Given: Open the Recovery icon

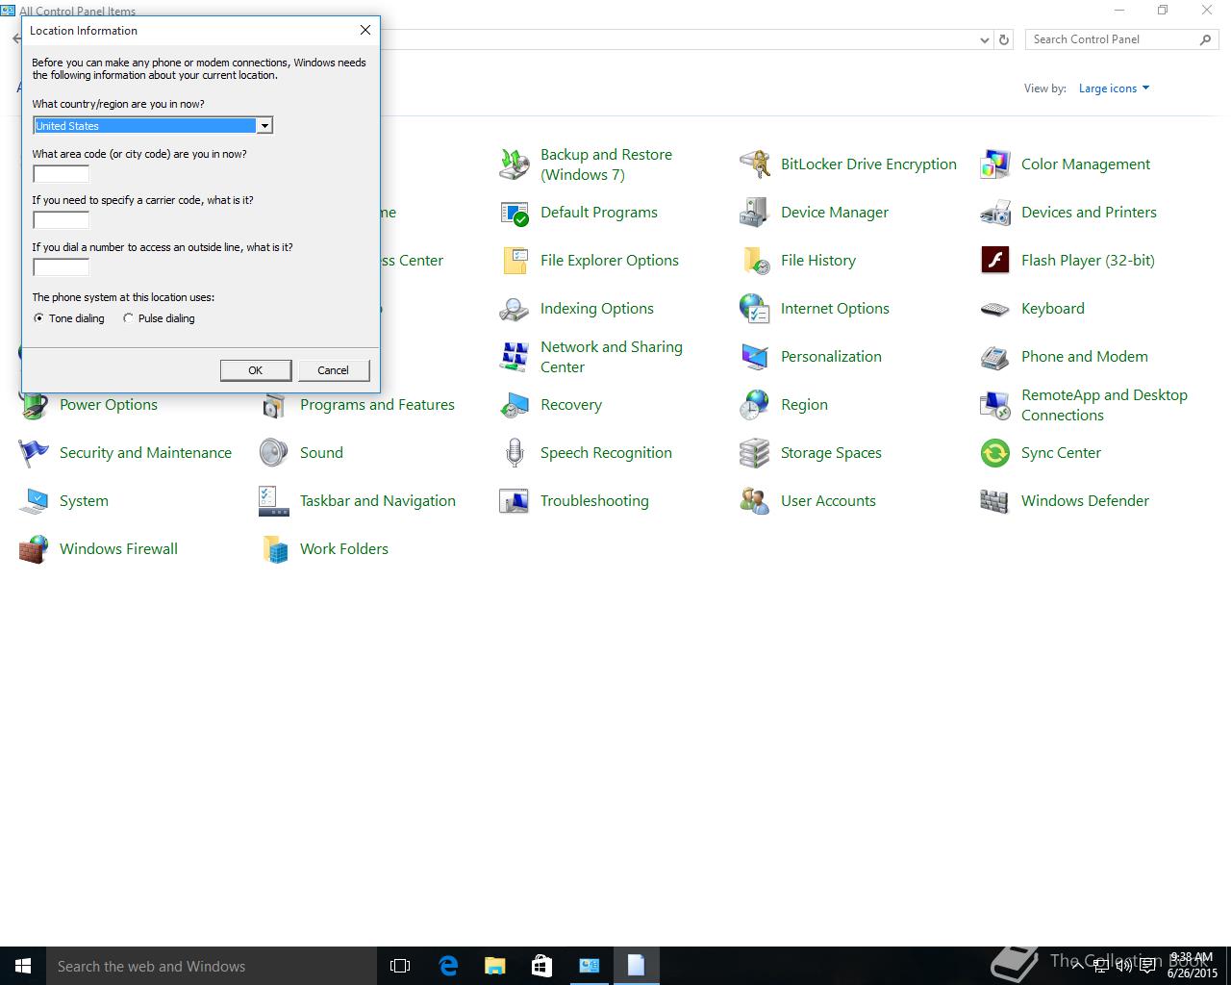Looking at the screenshot, I should tap(515, 405).
